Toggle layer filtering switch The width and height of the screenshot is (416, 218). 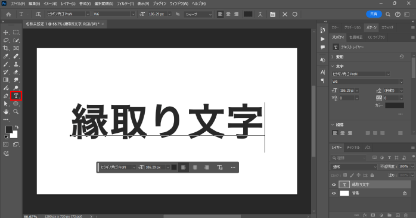coord(413,157)
